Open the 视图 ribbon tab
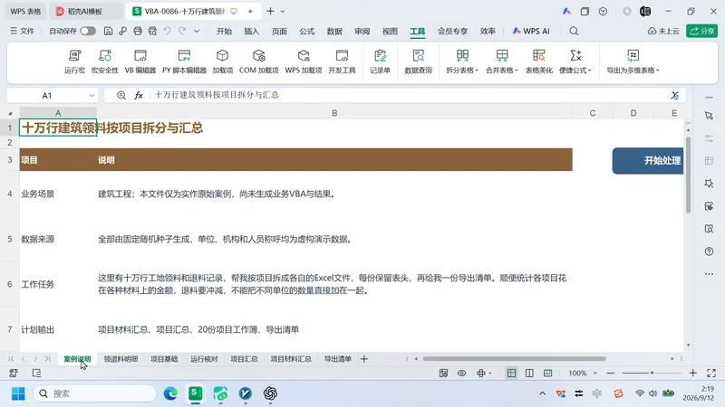Screen dimensions: 725x407 click(x=390, y=31)
